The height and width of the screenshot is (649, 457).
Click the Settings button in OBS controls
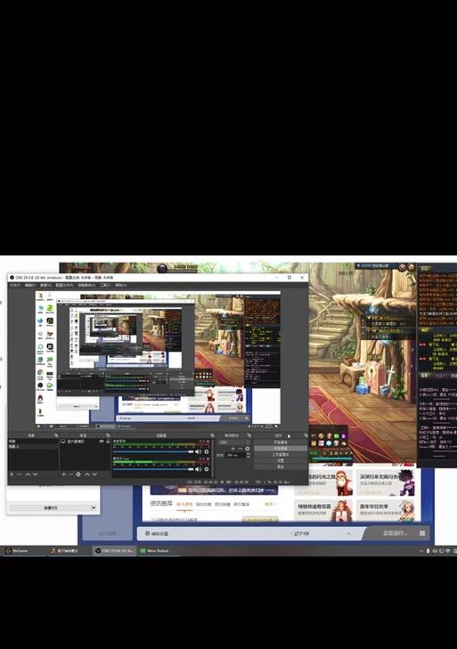[281, 460]
